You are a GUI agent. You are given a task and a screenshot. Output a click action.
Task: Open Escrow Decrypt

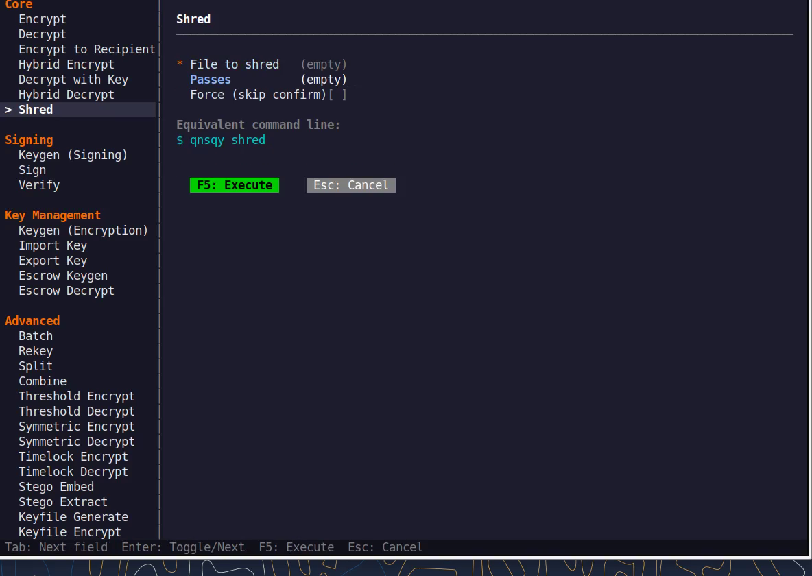click(x=67, y=290)
